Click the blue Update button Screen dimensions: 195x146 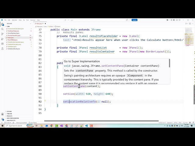pos(134,20)
